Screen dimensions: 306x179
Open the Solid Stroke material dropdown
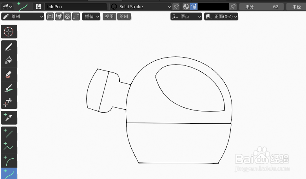coord(141,7)
